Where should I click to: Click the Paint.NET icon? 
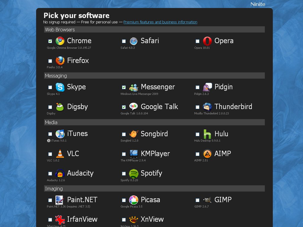[x=59, y=200]
